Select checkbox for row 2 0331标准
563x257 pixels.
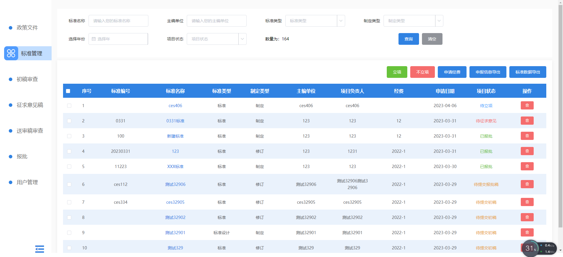69,121
